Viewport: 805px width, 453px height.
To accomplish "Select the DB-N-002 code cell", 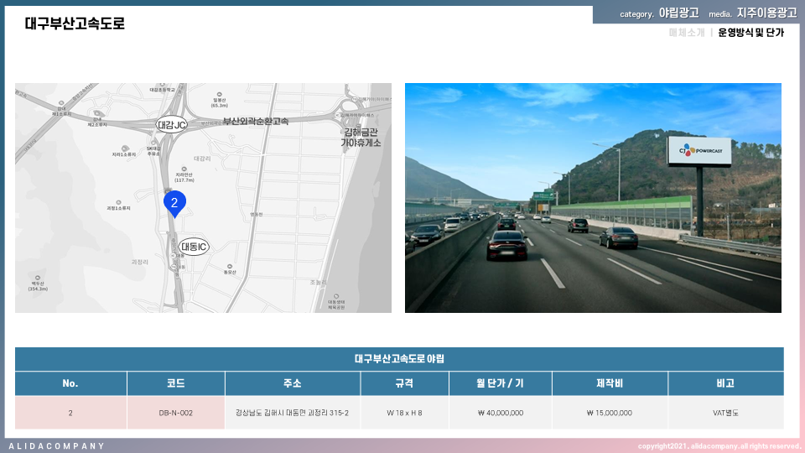I will [x=175, y=413].
